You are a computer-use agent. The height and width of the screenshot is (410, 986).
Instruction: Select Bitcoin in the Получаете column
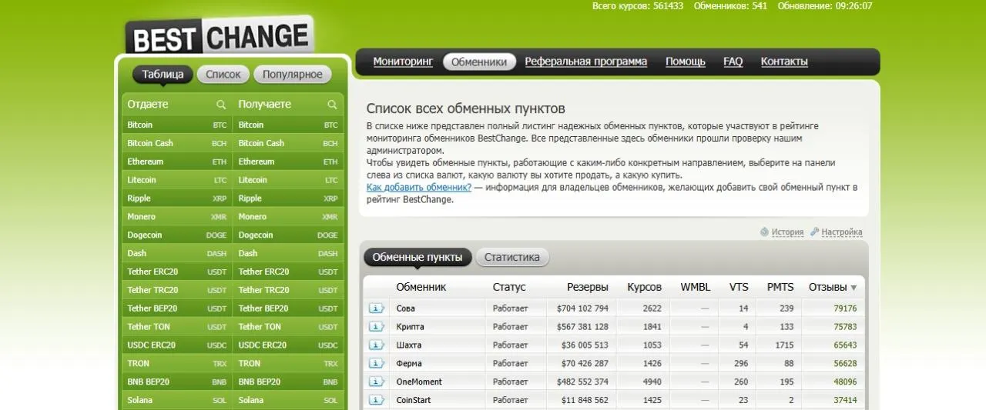[288, 125]
